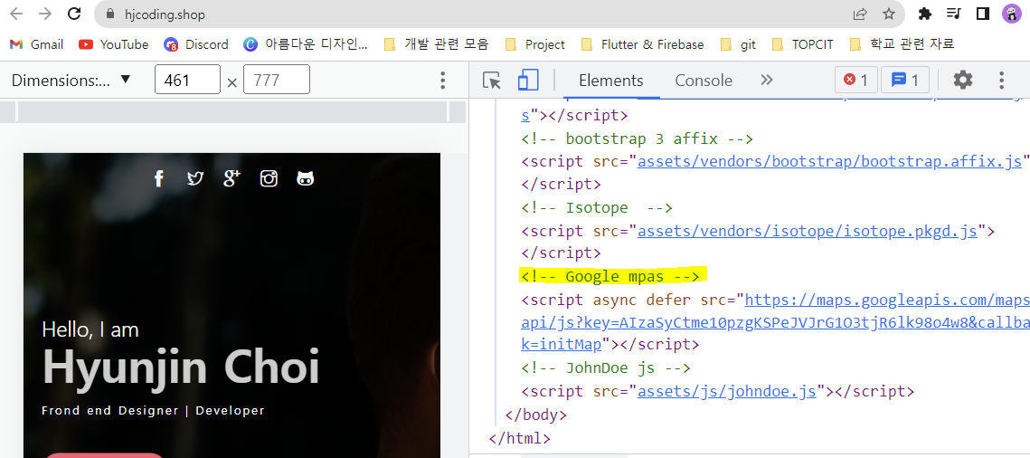Viewport: 1030px width, 458px height.
Task: Show more DevTools tabs chevron
Action: click(x=767, y=81)
